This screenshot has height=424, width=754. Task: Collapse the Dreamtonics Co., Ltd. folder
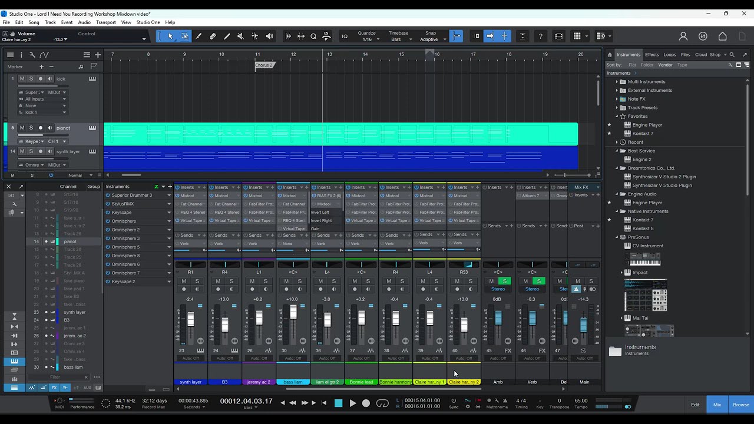tap(617, 168)
